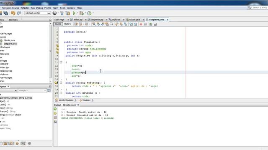
Task: Open the empty Navigator combo box
Action: tap(32, 90)
